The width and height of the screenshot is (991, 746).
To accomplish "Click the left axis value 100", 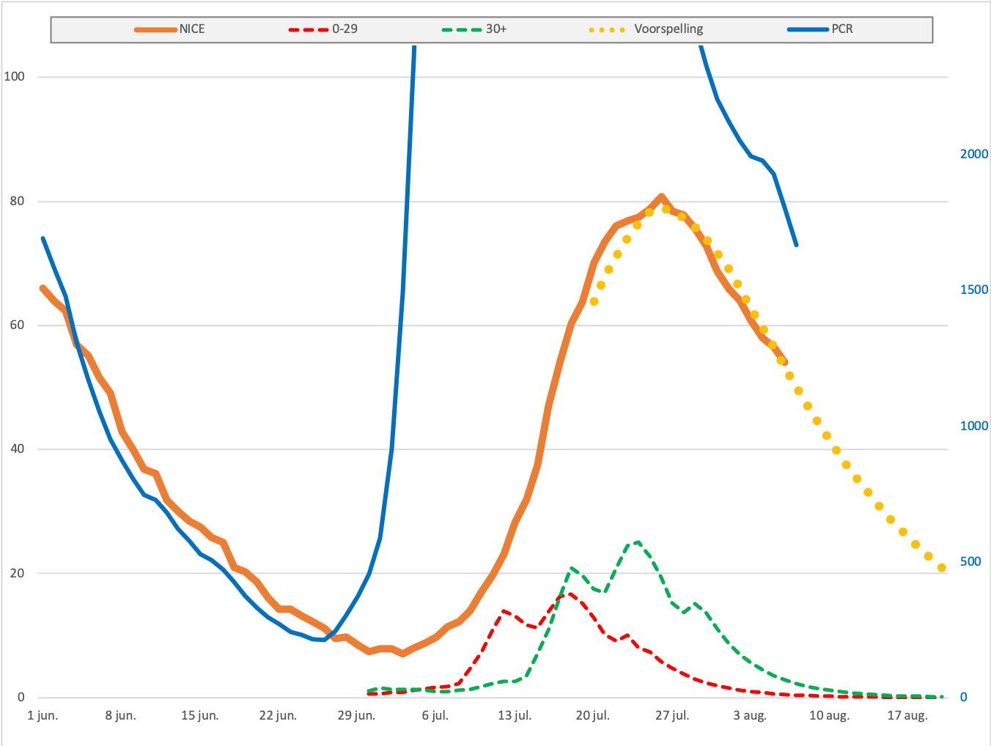I will 14,76.
